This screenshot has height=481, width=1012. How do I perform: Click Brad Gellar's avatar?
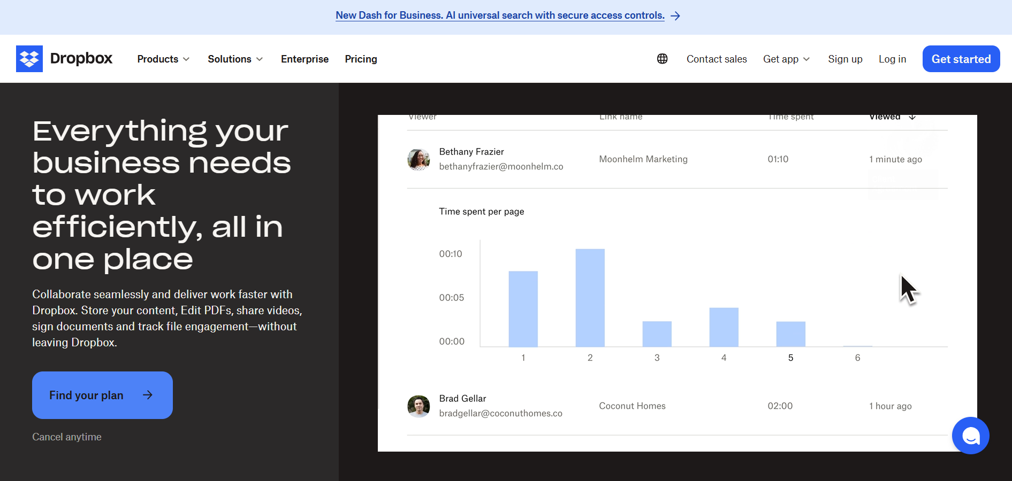[419, 406]
